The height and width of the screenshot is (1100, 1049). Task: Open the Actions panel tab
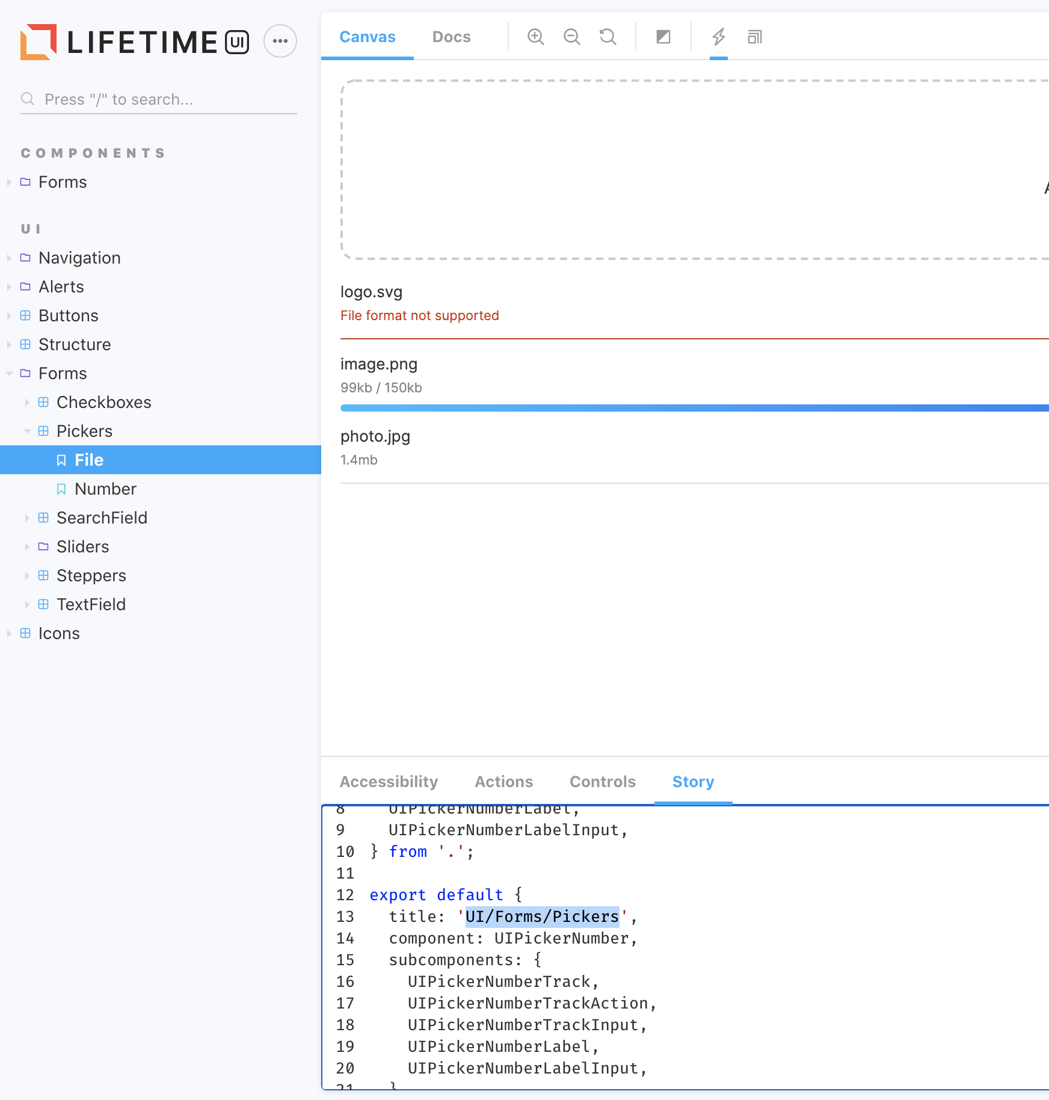coord(504,782)
